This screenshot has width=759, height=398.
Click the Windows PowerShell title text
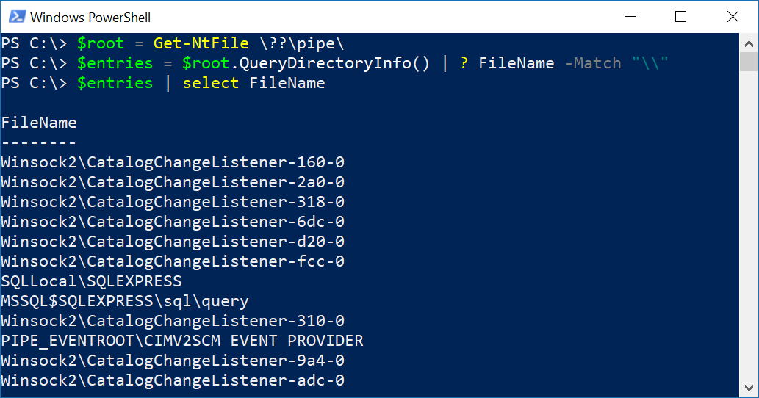pyautogui.click(x=90, y=18)
